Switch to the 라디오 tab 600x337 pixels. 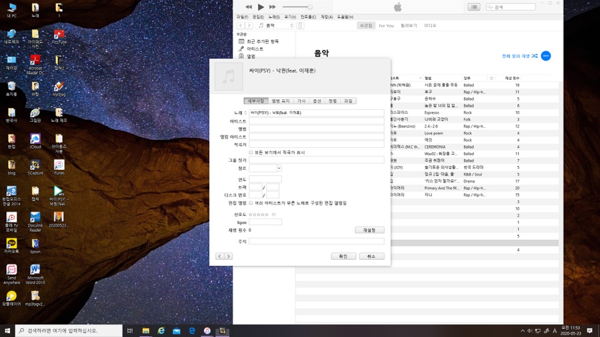coord(430,25)
